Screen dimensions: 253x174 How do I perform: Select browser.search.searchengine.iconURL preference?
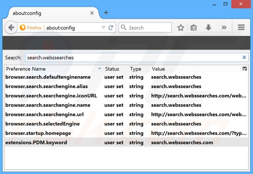126,96
